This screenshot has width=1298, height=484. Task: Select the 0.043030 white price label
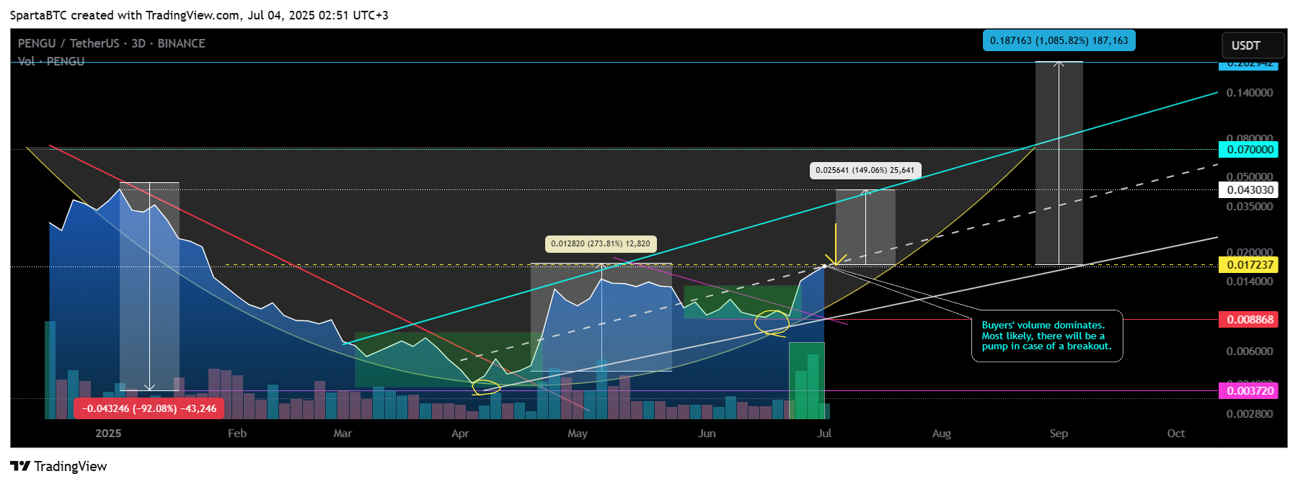point(1248,190)
